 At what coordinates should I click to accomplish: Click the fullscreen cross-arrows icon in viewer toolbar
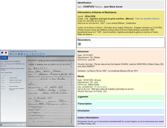[11, 54]
